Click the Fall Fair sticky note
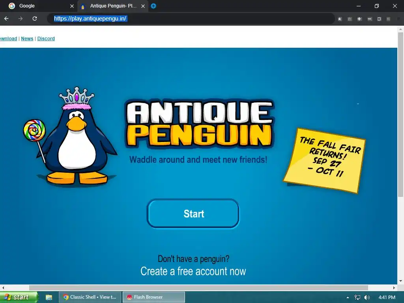Image resolution: width=404 pixels, height=303 pixels. (x=324, y=161)
